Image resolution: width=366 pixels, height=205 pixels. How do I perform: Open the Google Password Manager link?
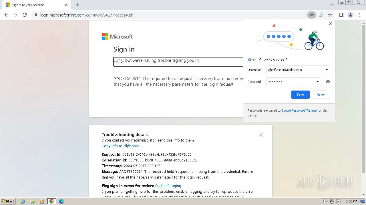(299, 110)
